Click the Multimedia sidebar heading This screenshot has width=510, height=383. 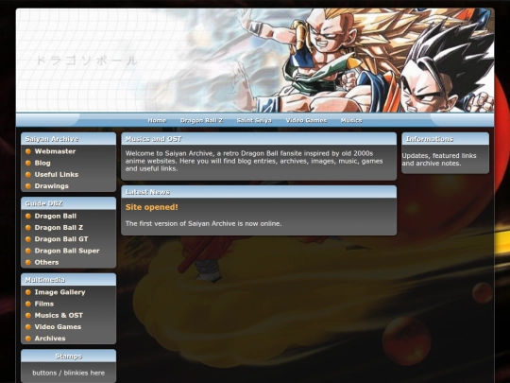click(45, 280)
